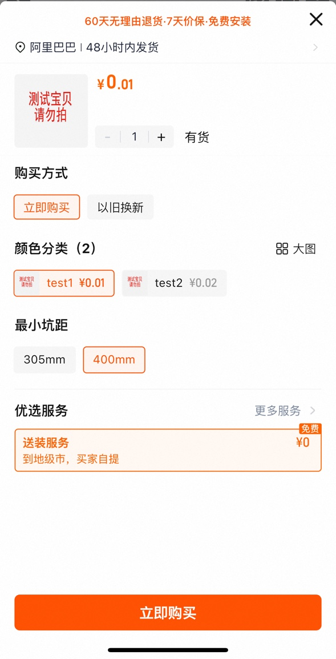Open the 60天无理由退货 policy banner
The width and height of the screenshot is (336, 659).
168,21
